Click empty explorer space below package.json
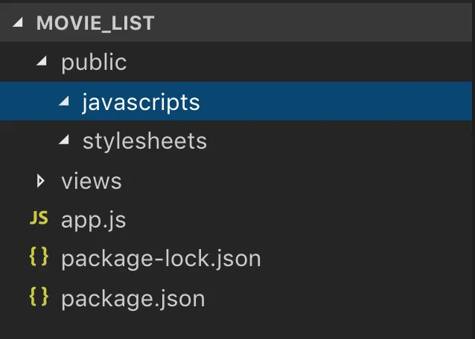Image resolution: width=475 pixels, height=339 pixels. pyautogui.click(x=238, y=326)
